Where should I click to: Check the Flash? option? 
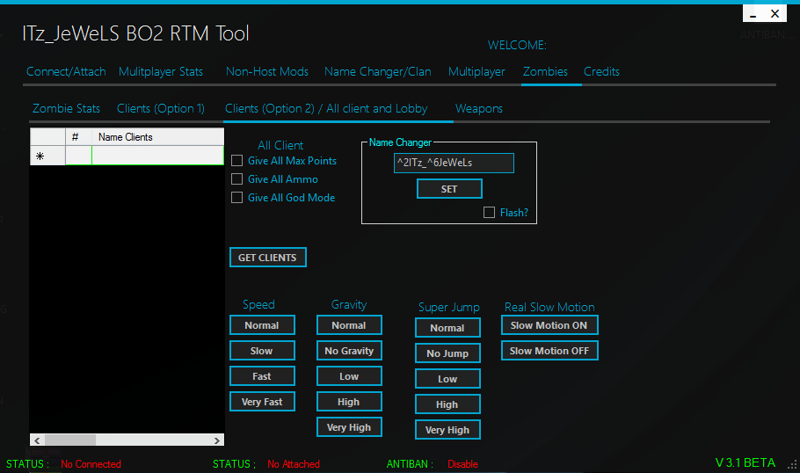click(489, 212)
